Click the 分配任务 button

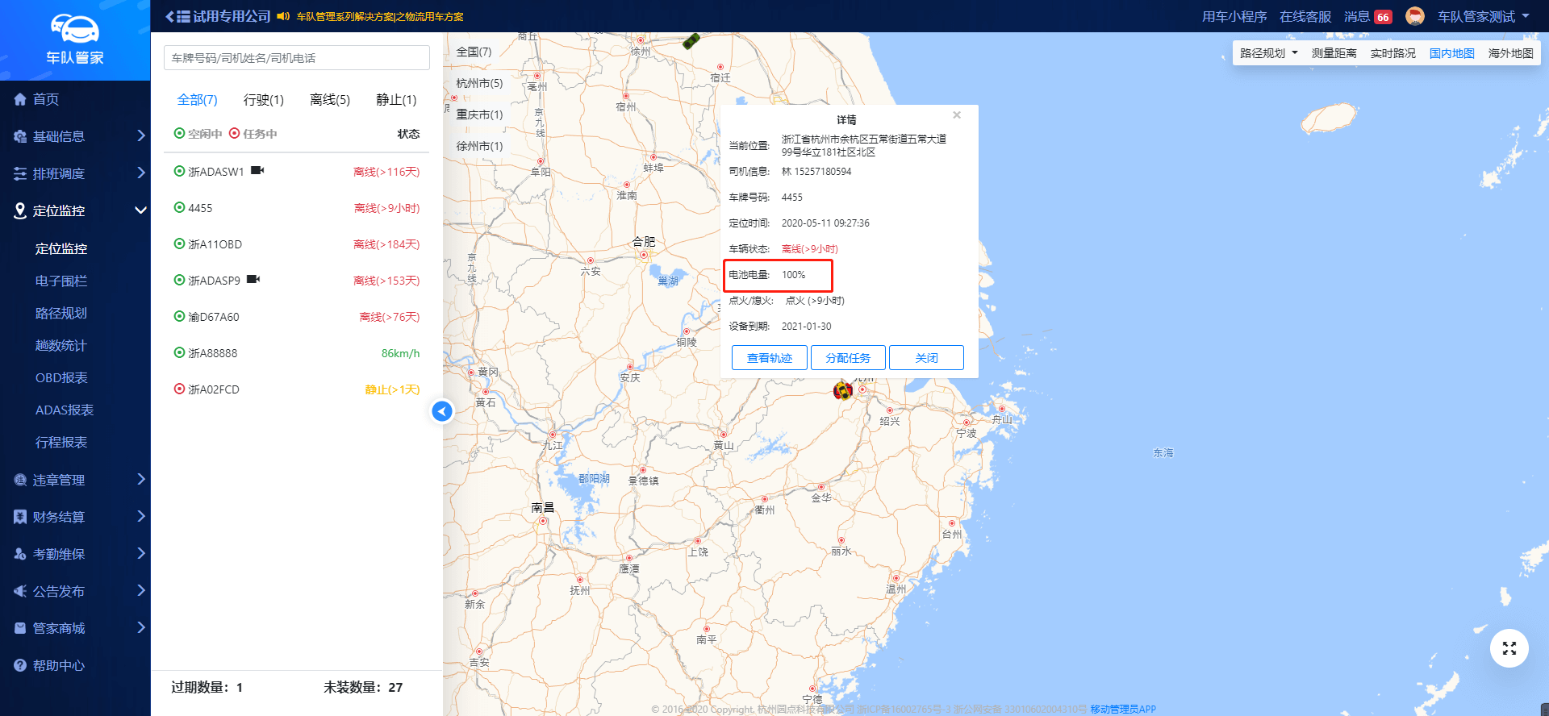pyautogui.click(x=848, y=358)
